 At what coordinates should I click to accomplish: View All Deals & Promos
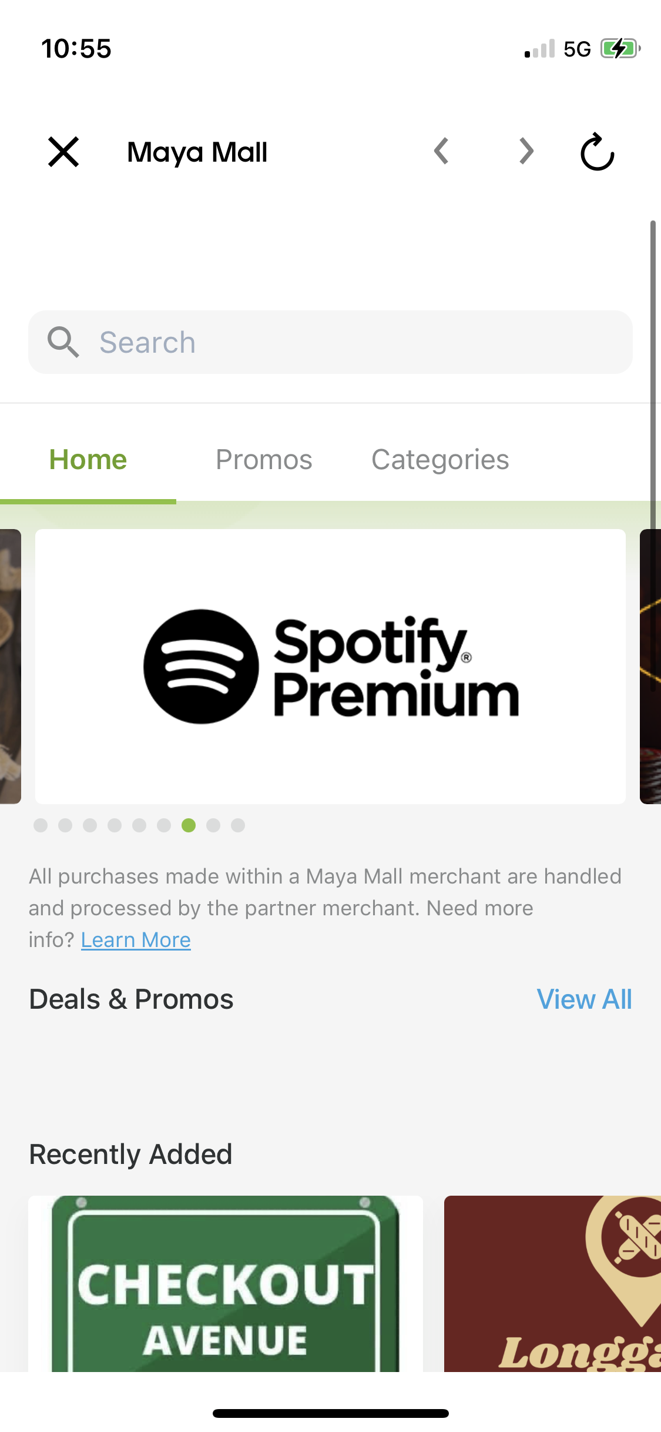pyautogui.click(x=585, y=999)
